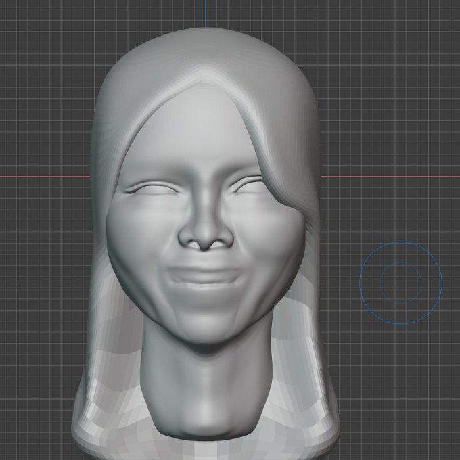Click the closed right eye beside the hair
The image size is (460, 460).
click(x=246, y=184)
